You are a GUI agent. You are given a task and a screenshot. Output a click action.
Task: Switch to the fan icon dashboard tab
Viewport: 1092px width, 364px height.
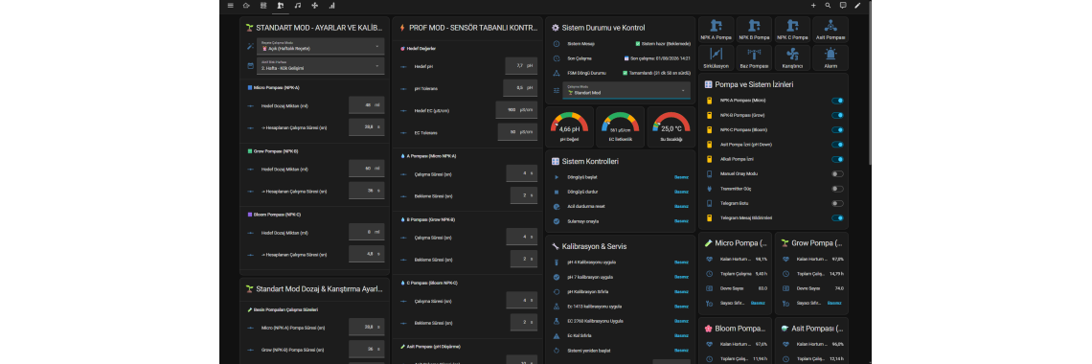click(x=314, y=6)
